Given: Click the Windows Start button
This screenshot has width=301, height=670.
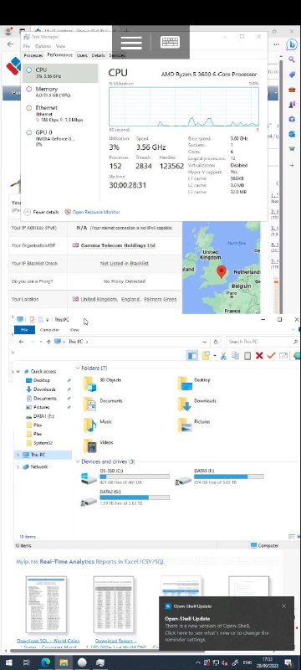Looking at the screenshot, I should (x=8, y=662).
